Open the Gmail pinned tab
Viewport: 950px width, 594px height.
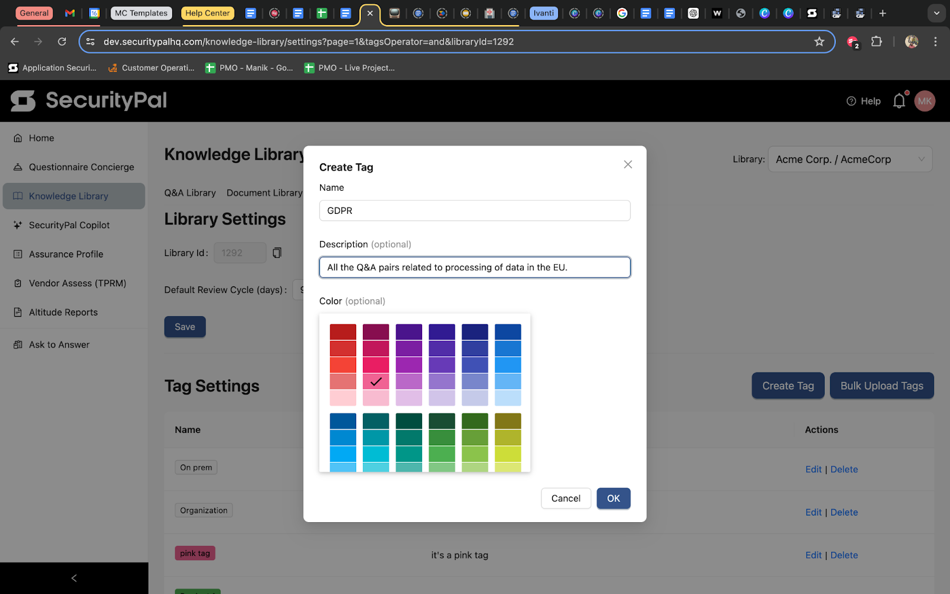point(70,13)
